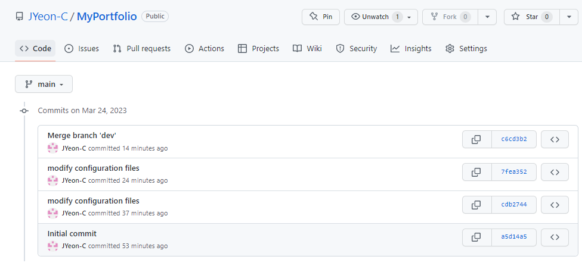Image resolution: width=582 pixels, height=269 pixels.
Task: Open the MyPortfolio repository link
Action: tap(107, 17)
